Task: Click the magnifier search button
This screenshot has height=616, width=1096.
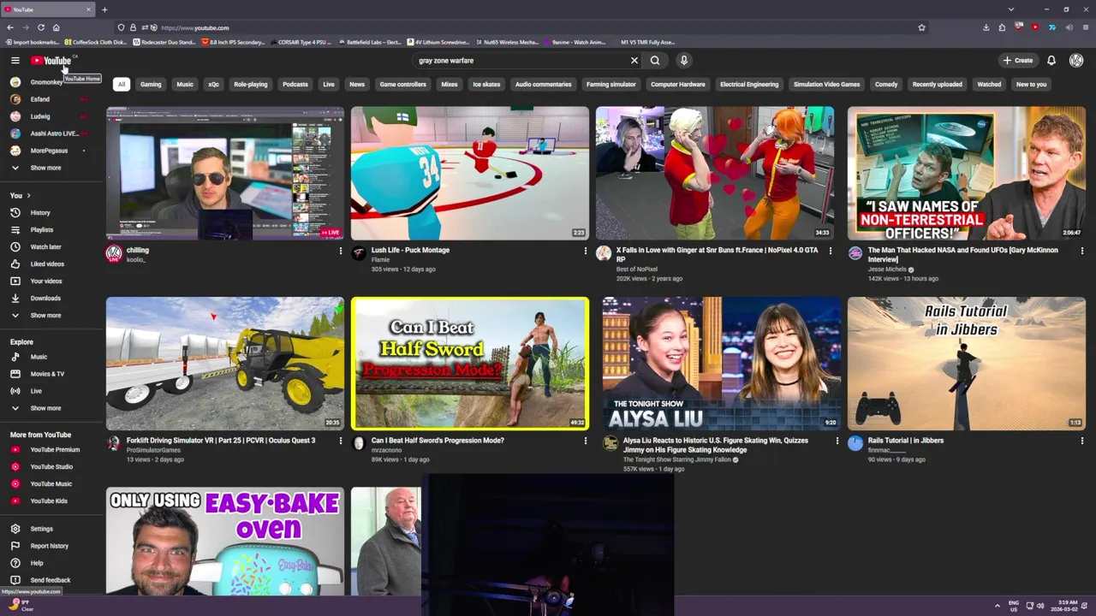Action: coord(655,61)
